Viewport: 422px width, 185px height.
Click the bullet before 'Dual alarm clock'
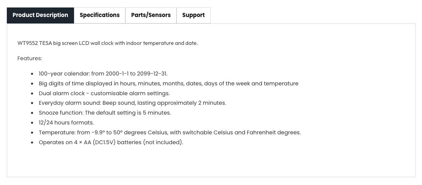tap(32, 94)
